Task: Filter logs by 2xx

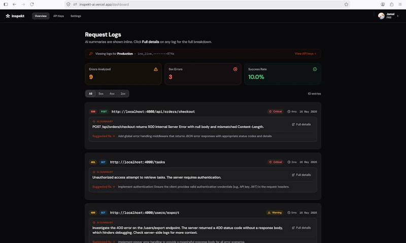Action: [123, 94]
